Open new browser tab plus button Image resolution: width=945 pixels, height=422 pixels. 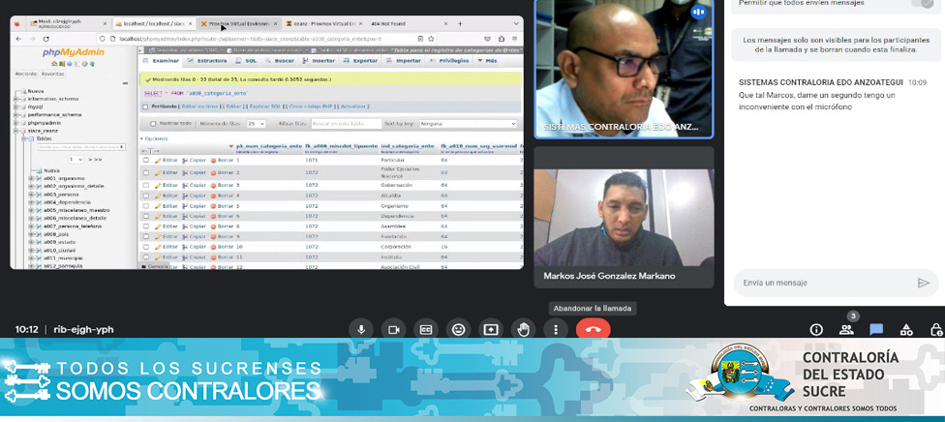pyautogui.click(x=461, y=23)
